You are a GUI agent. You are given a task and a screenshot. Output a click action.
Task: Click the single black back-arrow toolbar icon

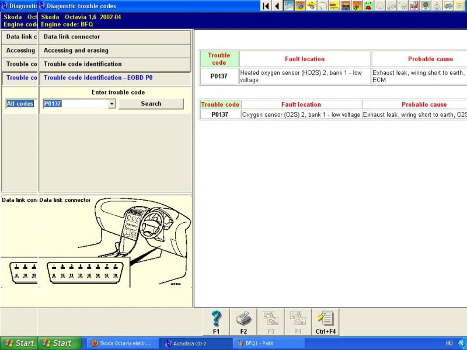(x=277, y=6)
